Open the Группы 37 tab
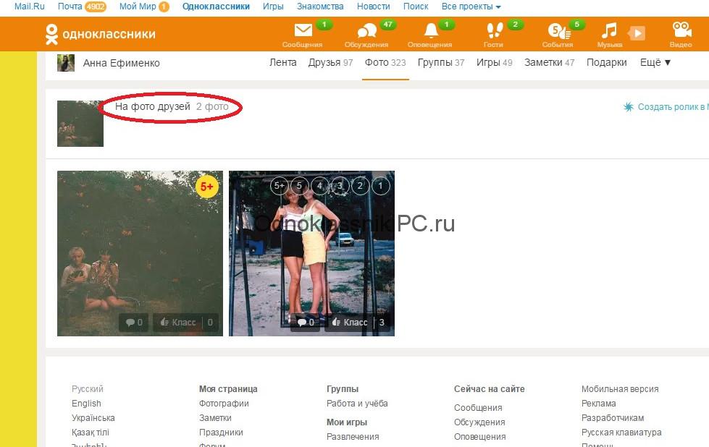 point(441,63)
